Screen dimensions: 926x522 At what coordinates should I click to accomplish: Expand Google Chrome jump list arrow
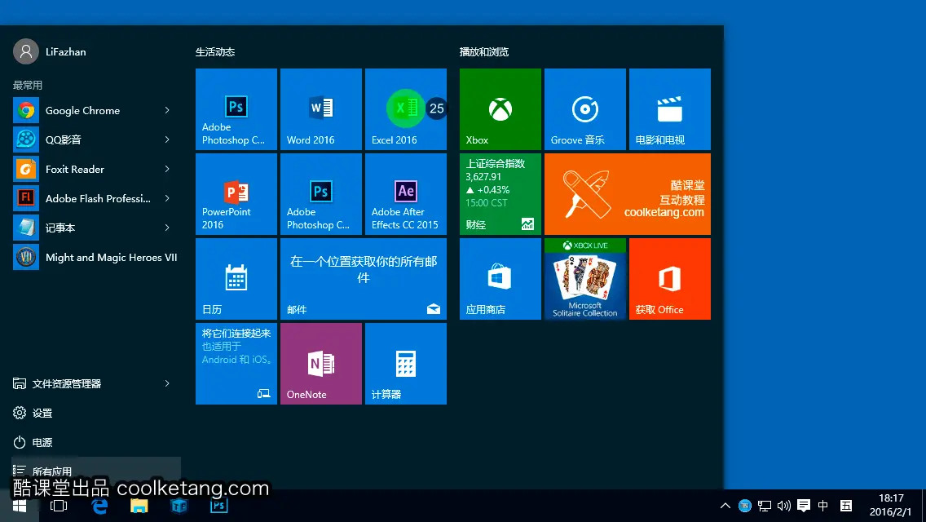point(167,111)
